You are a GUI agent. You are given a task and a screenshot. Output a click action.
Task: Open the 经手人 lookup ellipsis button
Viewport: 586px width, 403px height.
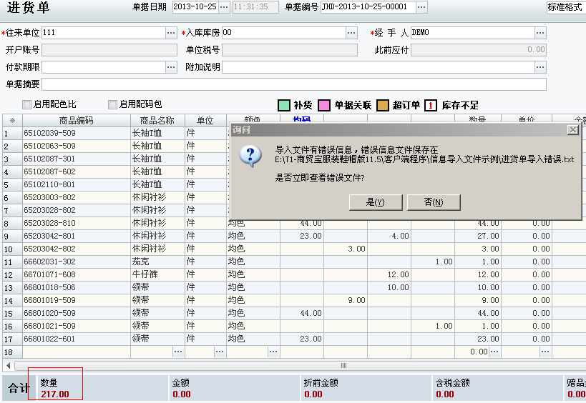[540, 33]
